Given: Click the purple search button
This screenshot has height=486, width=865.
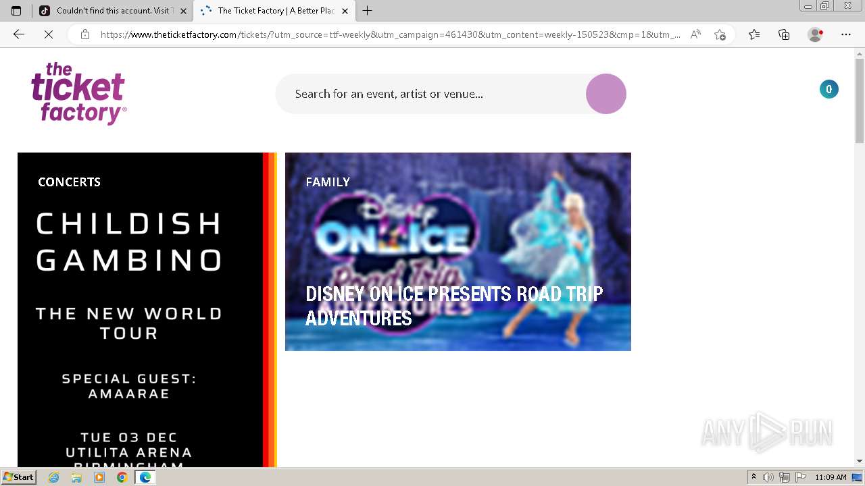Looking at the screenshot, I should [605, 94].
